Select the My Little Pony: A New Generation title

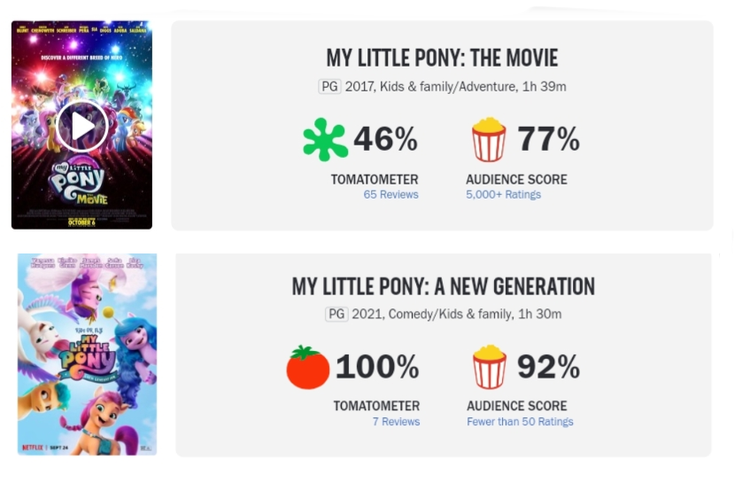coord(443,286)
